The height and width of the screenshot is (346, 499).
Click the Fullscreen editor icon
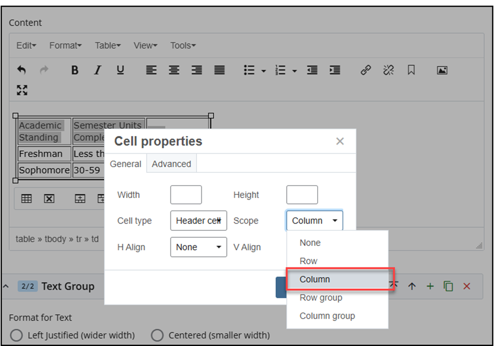22,90
